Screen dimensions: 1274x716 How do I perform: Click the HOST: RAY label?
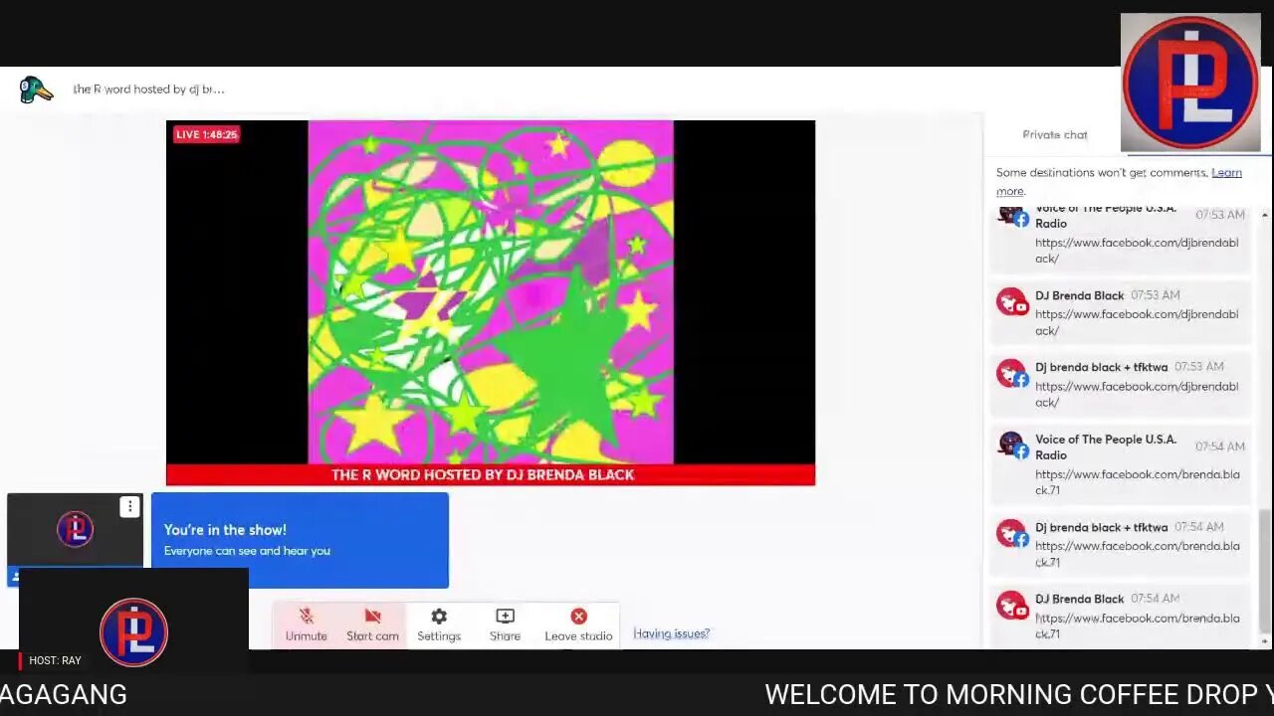click(x=55, y=660)
